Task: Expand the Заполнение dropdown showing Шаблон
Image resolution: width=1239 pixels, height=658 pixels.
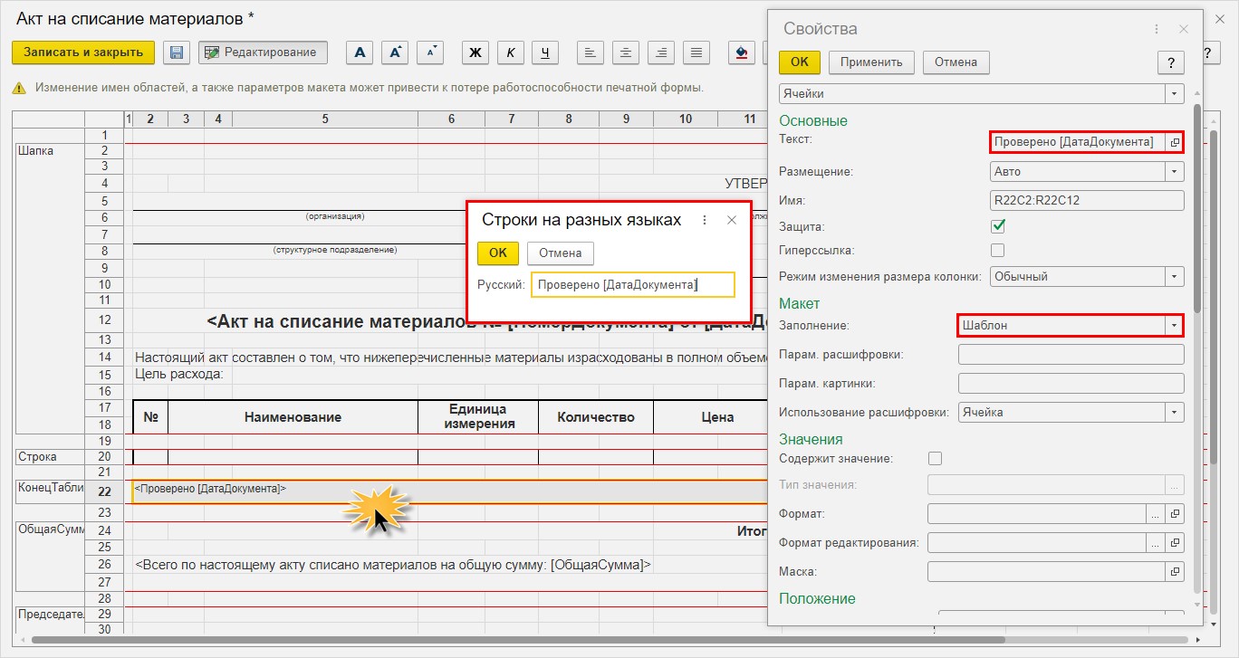Action: pos(1175,325)
